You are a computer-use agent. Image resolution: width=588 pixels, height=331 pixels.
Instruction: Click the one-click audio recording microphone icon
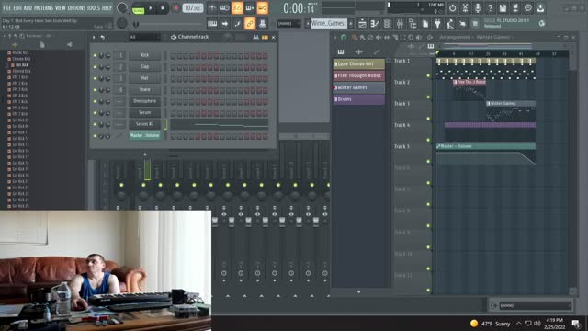(478, 8)
